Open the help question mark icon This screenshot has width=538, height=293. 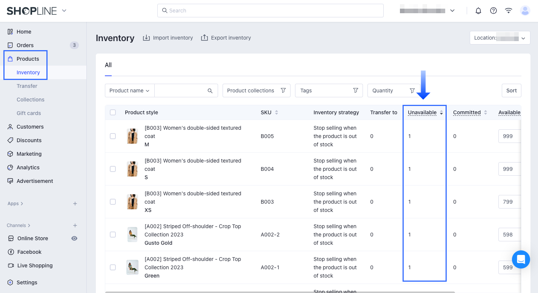493,11
